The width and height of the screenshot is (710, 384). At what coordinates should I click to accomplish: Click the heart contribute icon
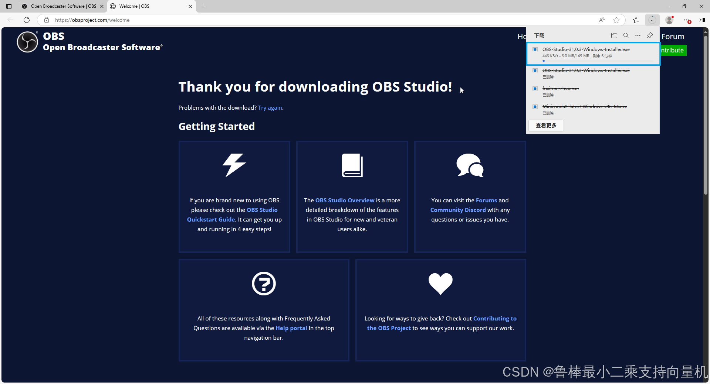pos(440,284)
